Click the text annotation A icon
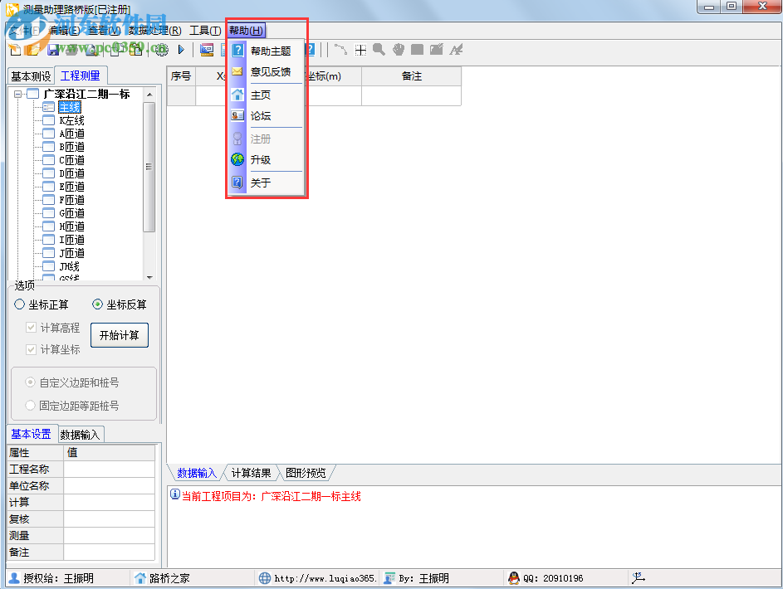 point(456,50)
